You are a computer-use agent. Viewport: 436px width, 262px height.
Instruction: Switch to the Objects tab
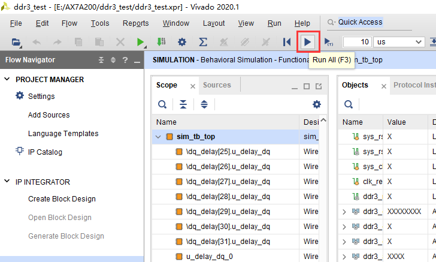(355, 85)
